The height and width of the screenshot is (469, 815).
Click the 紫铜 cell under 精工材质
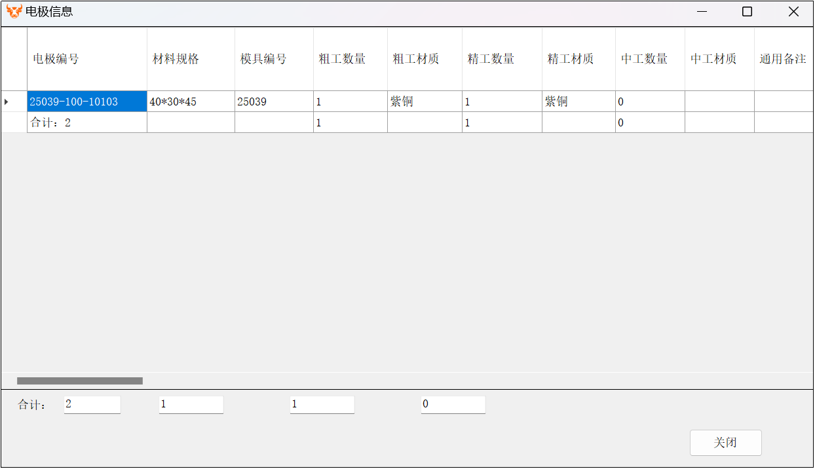(578, 102)
